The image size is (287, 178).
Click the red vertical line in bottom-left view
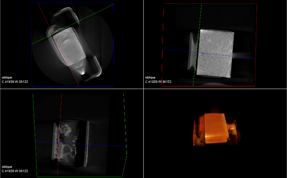click(61, 109)
